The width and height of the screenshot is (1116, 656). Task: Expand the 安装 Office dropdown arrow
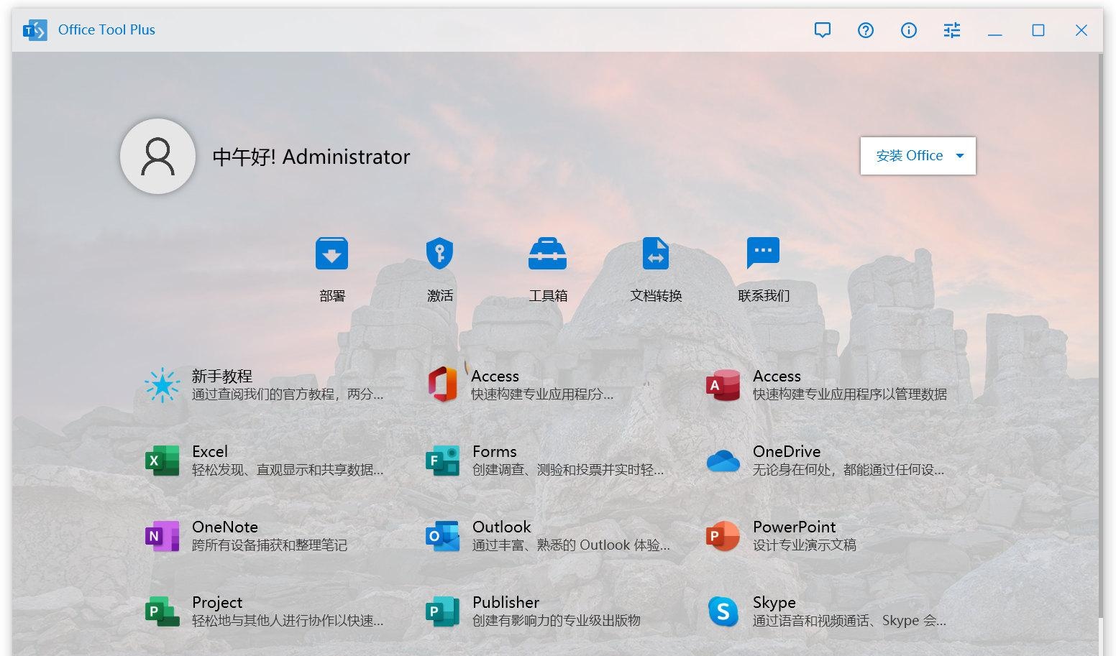960,156
